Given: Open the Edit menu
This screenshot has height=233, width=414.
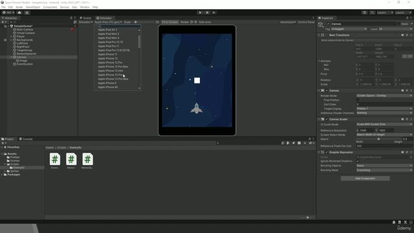Looking at the screenshot, I should pyautogui.click(x=10, y=7).
